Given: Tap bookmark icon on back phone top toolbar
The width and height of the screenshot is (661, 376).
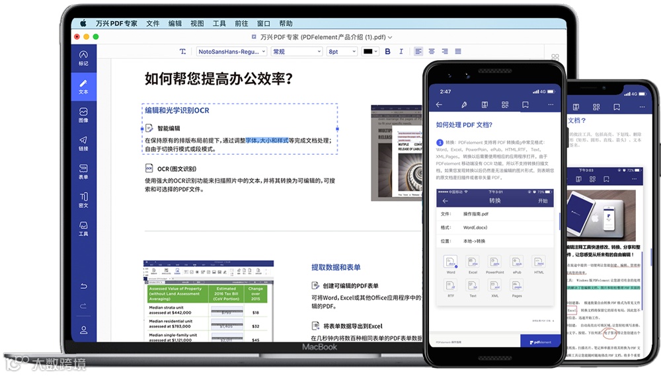Looking at the screenshot, I should 617,107.
